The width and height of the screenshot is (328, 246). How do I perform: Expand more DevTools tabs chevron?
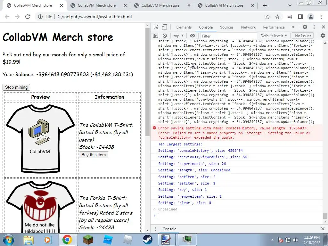[293, 27]
